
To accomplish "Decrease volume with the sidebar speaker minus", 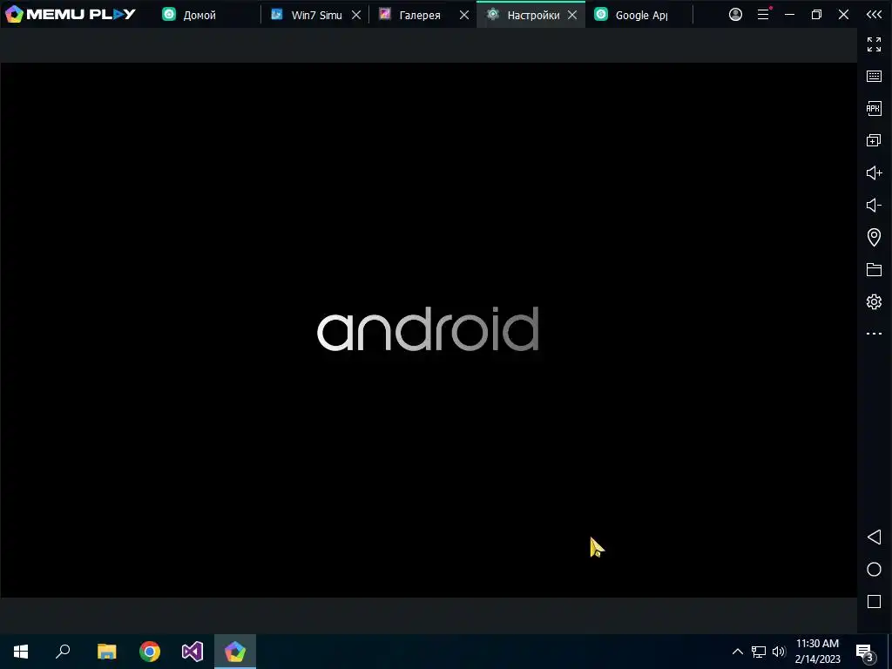I will pyautogui.click(x=874, y=205).
